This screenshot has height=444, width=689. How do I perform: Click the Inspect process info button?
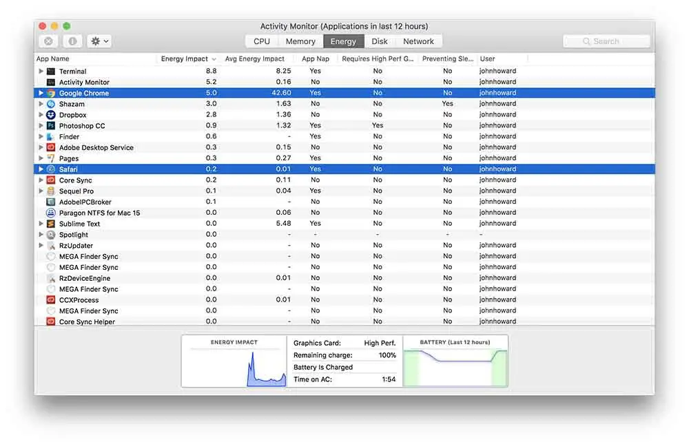click(x=72, y=41)
